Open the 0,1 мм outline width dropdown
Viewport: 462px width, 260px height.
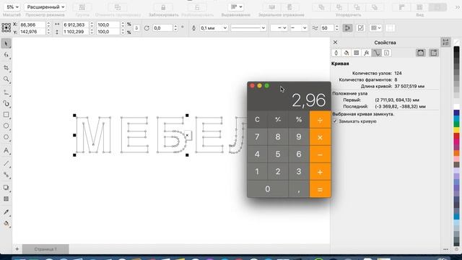pos(214,28)
